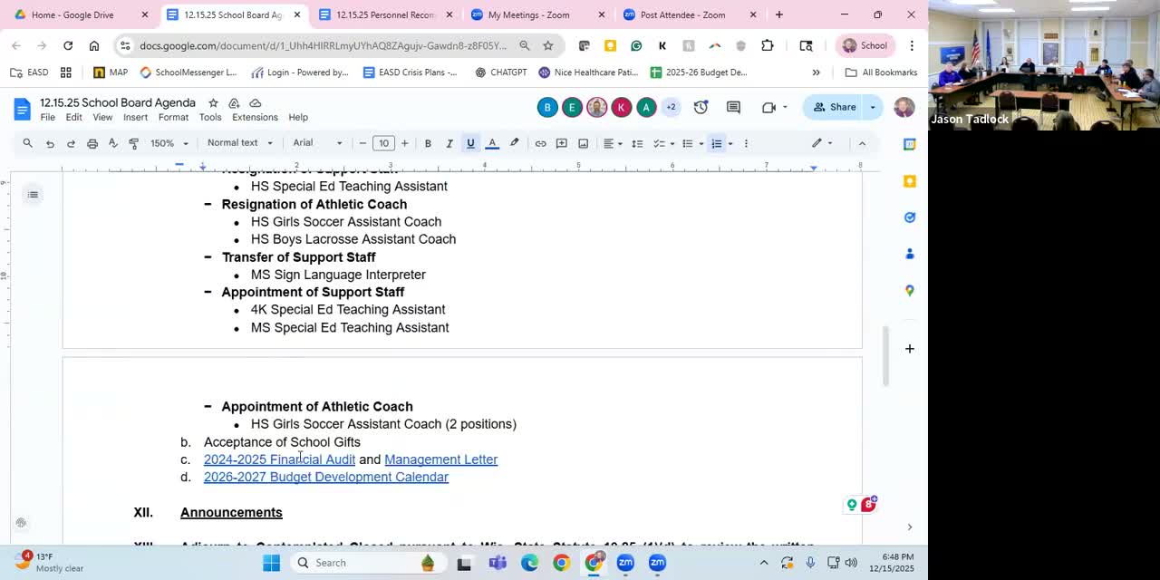Open the comments panel icon
The height and width of the screenshot is (580, 1160).
[733, 107]
